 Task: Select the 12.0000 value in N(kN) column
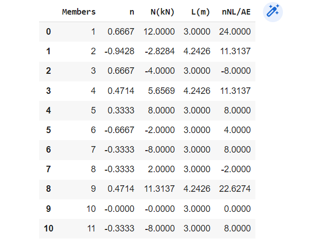pos(160,32)
